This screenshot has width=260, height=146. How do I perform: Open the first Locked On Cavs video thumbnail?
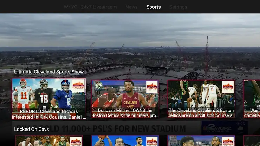coord(49,141)
